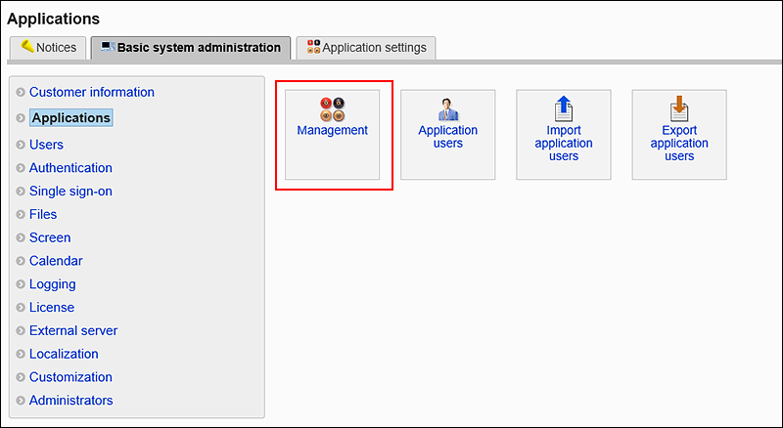
Task: Click the bullet arrow beside Logging
Action: point(21,284)
